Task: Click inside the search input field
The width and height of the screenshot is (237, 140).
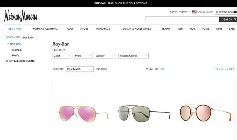Action: coord(182,19)
